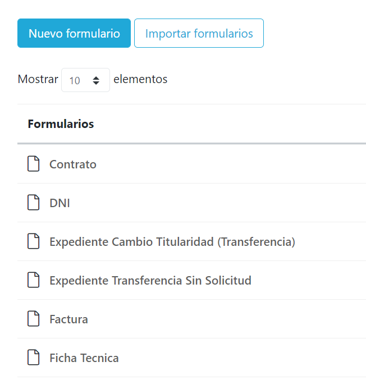Choose the Ficha Tecnica form
This screenshot has height=380, width=366.
[84, 358]
